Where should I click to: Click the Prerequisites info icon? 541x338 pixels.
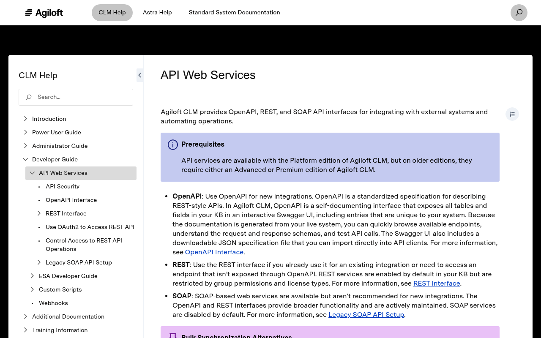173,144
